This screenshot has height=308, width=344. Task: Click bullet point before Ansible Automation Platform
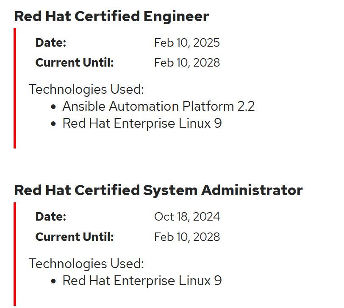pyautogui.click(x=53, y=107)
